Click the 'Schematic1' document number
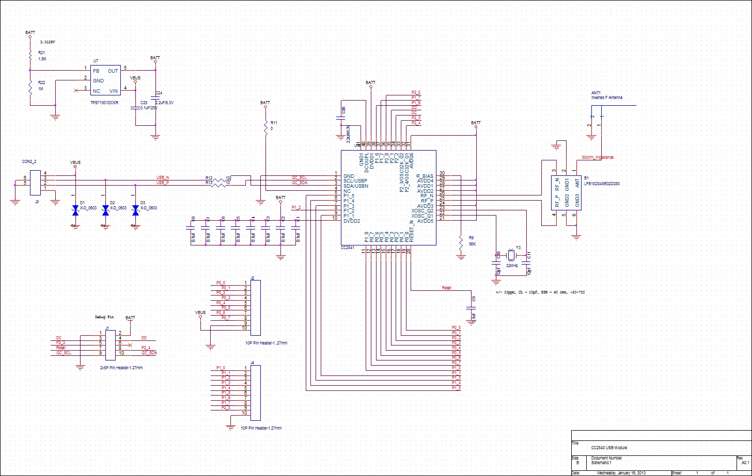This screenshot has height=476, width=752. (601, 463)
